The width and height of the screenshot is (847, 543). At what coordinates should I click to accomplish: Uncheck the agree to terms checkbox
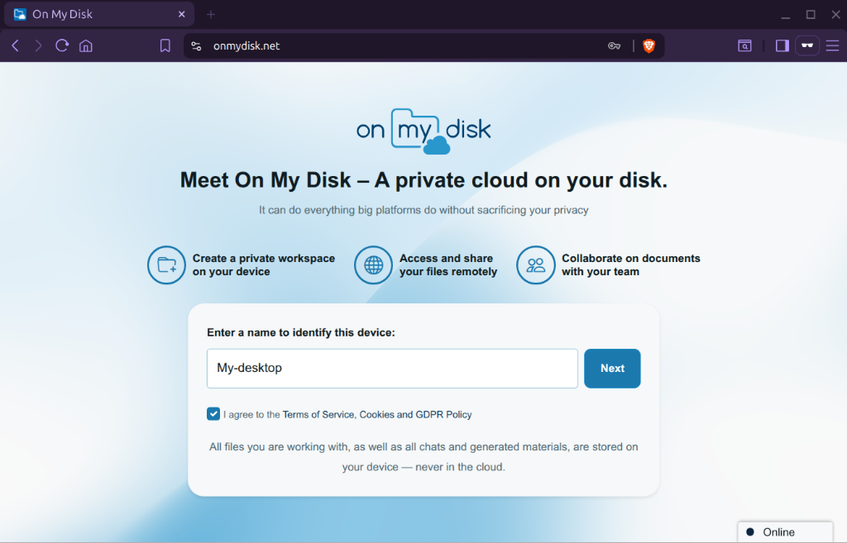click(213, 414)
